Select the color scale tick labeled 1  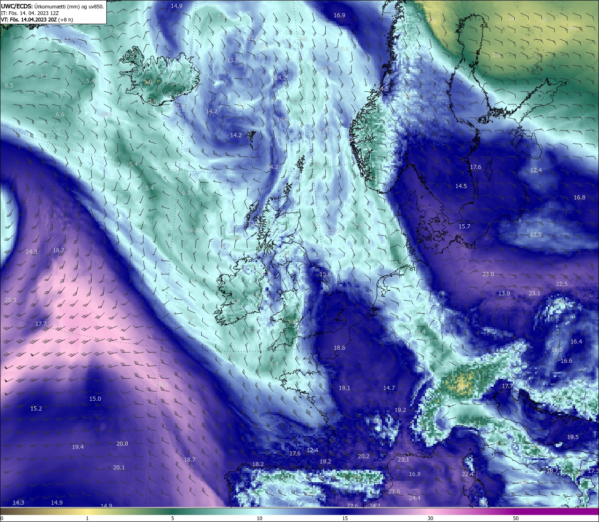tap(87, 518)
